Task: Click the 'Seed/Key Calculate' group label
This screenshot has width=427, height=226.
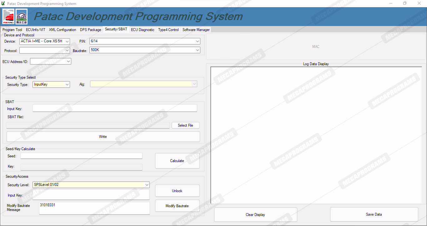Action: click(x=20, y=149)
